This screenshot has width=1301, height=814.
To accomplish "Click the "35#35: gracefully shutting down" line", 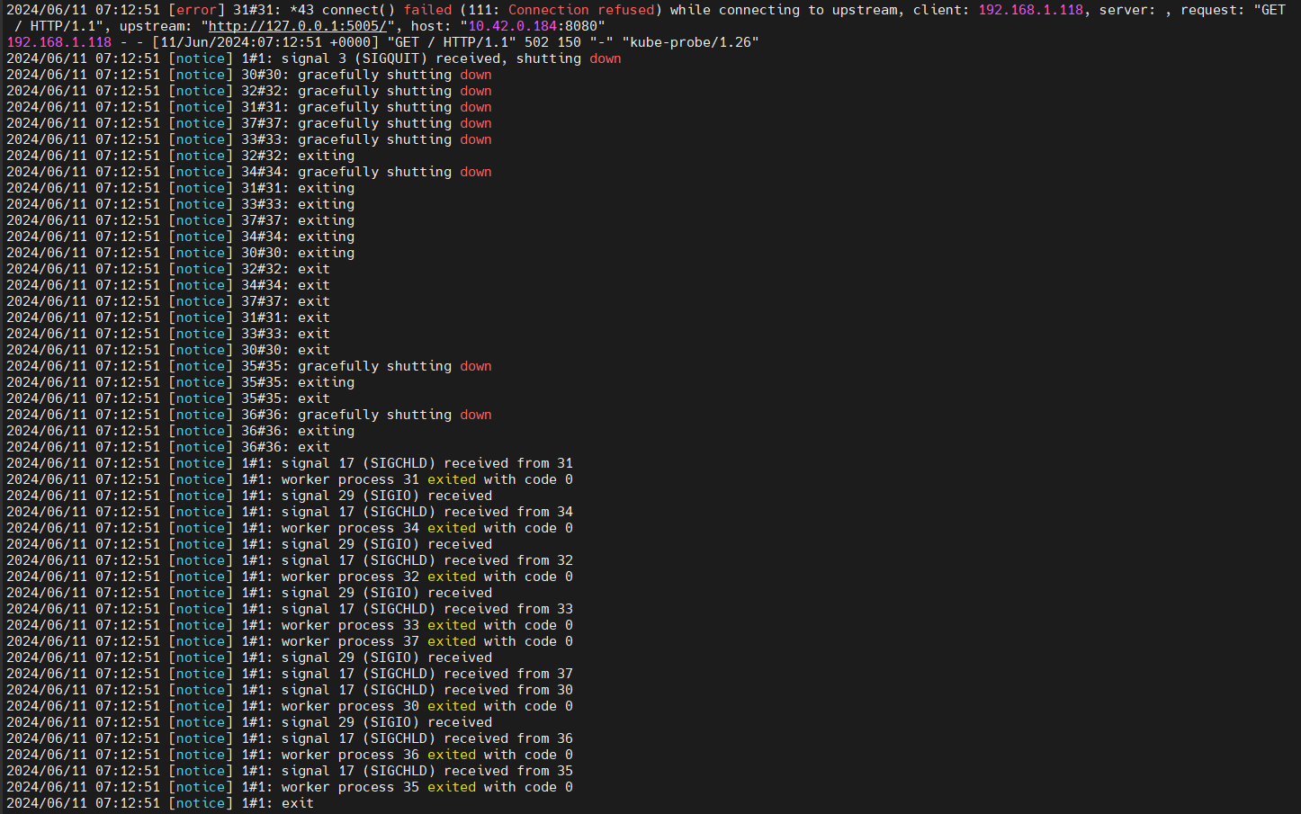I will tap(366, 366).
